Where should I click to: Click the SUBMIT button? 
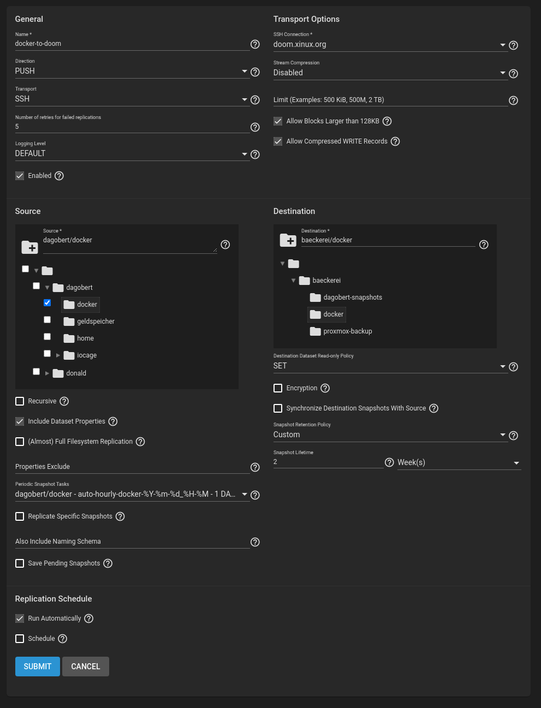(37, 666)
